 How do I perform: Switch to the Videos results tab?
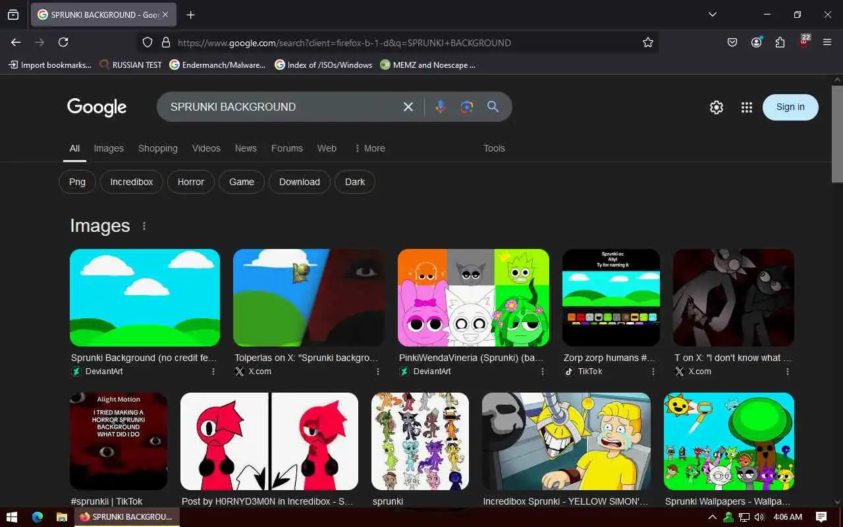[x=206, y=148]
